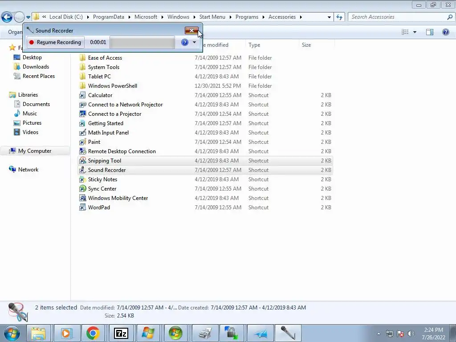This screenshot has height=342, width=456.
Task: Open the views options dropdown arrow
Action: pos(415,32)
